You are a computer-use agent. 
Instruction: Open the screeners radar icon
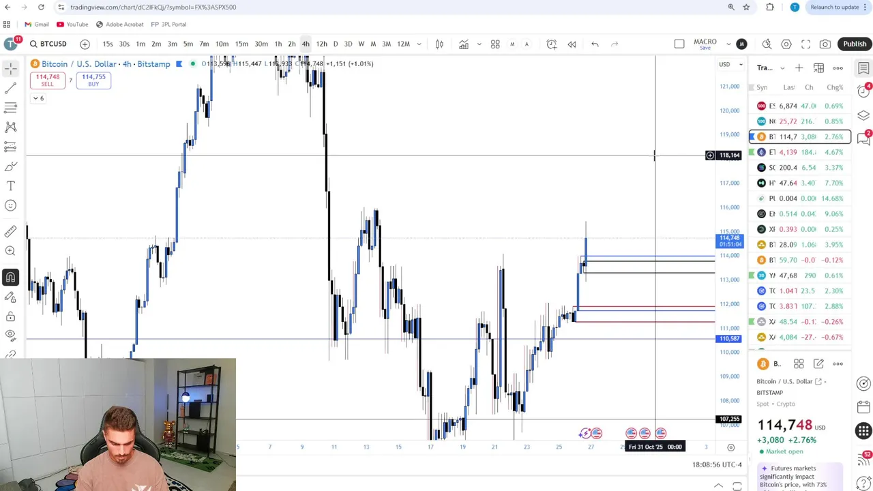pyautogui.click(x=863, y=384)
